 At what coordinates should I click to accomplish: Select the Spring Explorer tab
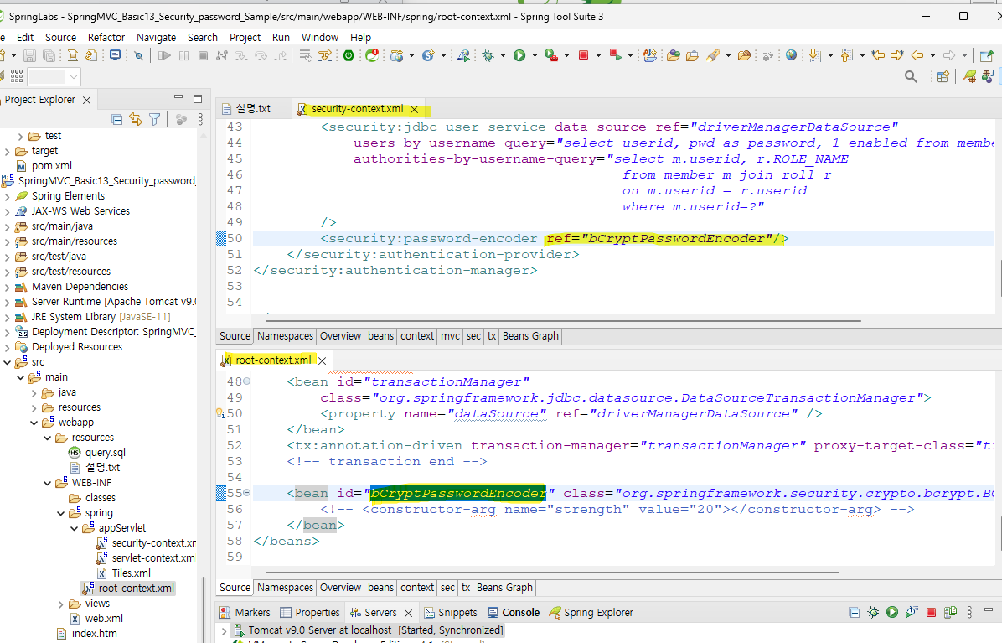click(x=591, y=612)
